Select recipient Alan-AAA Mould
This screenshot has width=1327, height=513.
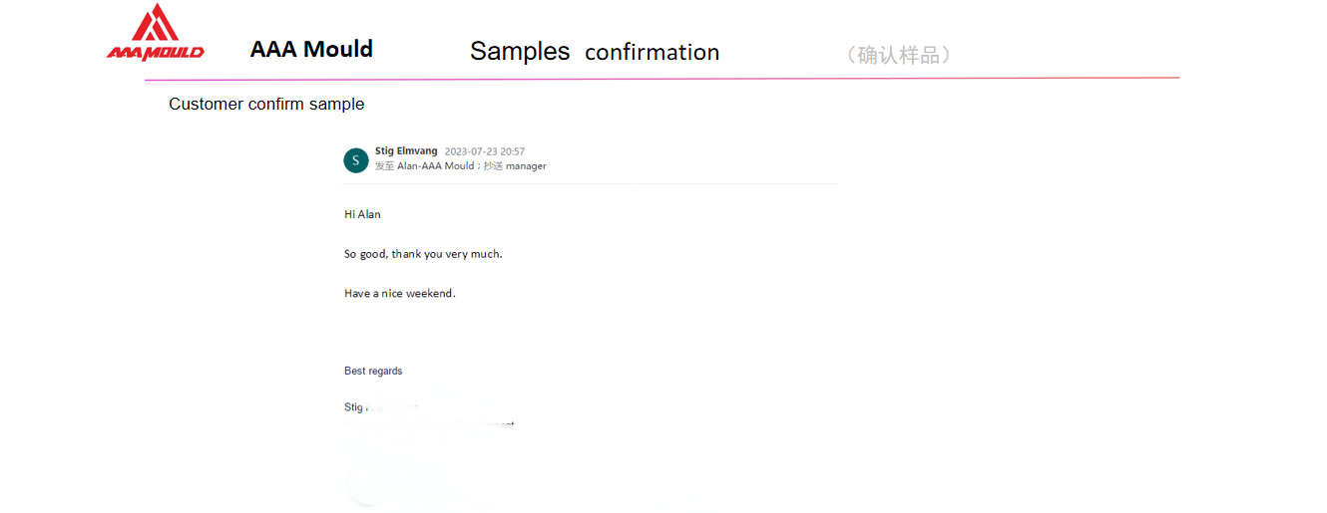[436, 166]
